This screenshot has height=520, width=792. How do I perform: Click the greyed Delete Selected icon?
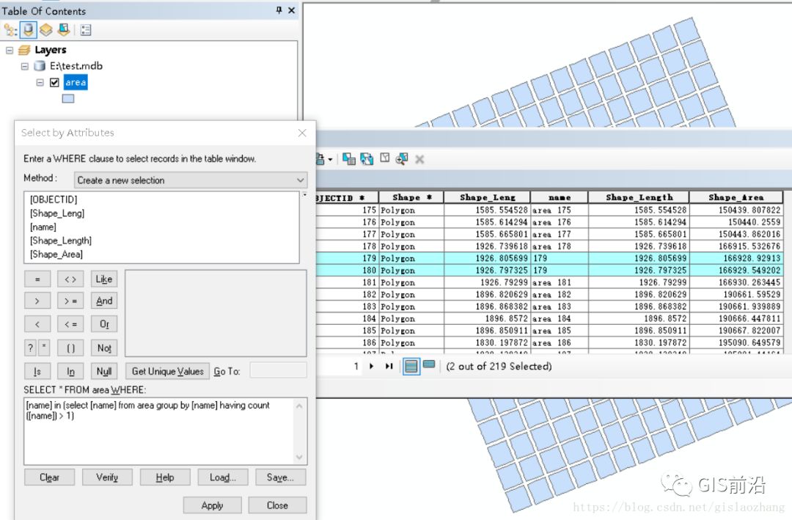click(419, 160)
